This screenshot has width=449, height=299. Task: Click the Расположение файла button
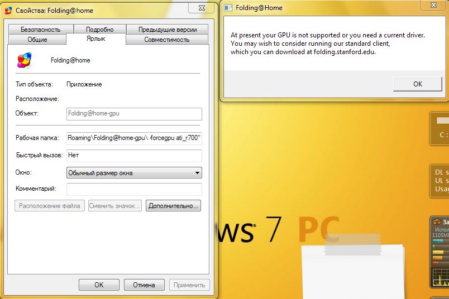pos(50,206)
